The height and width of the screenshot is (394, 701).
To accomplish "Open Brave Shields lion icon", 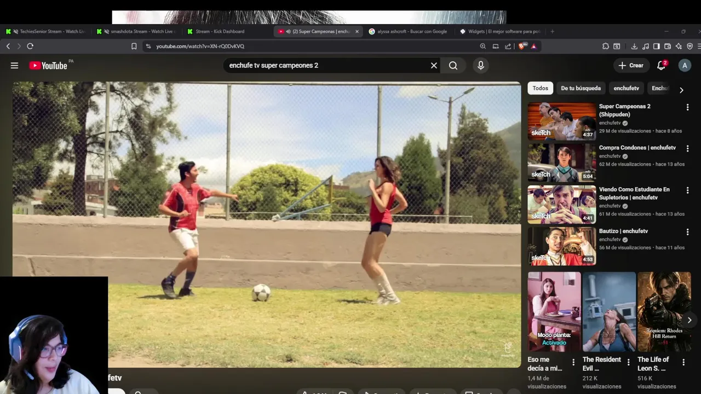I will (x=522, y=47).
